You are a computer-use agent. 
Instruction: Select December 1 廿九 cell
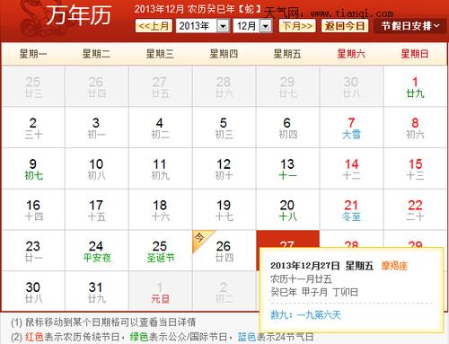415,86
